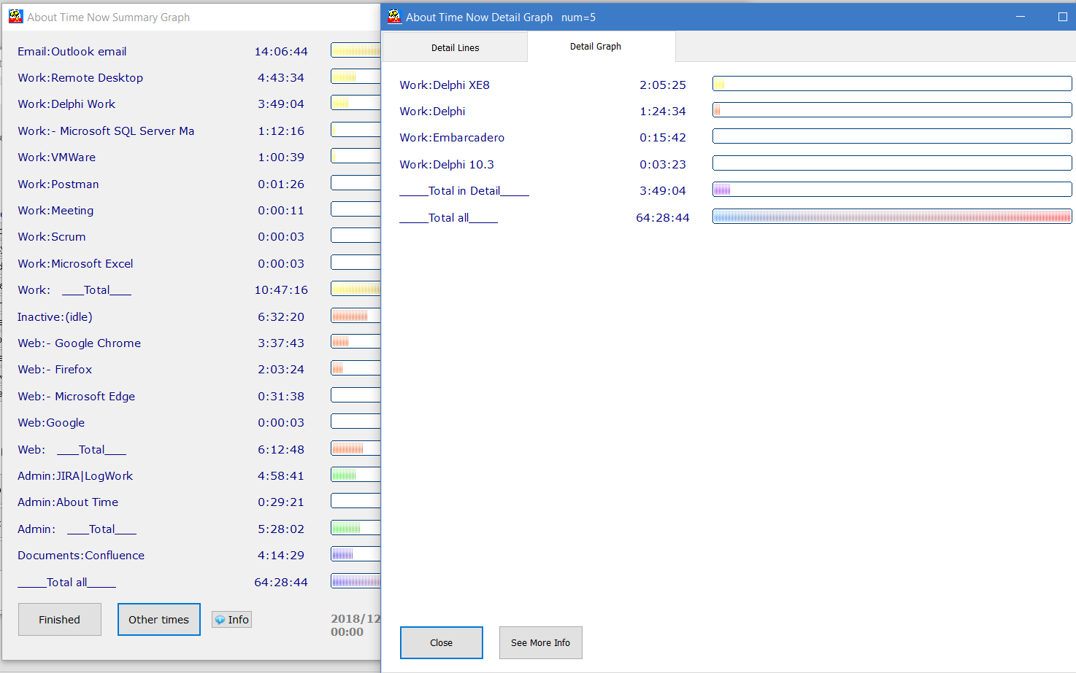Click the Documents:Confluence blue bar
This screenshot has width=1076, height=673.
click(x=355, y=554)
